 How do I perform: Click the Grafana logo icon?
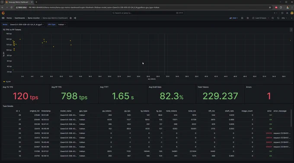[3, 13]
